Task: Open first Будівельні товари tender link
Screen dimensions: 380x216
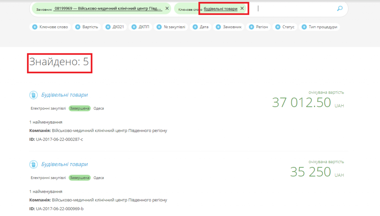Action: tap(65, 95)
